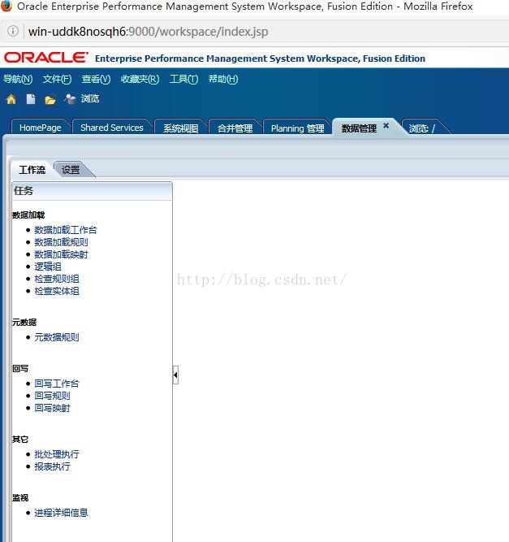The height and width of the screenshot is (542, 509).
Task: Click the 数据加载 section heading
Action: click(x=28, y=215)
